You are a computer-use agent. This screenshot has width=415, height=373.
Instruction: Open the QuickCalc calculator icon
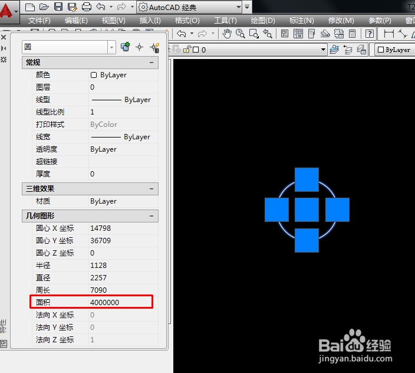click(353, 34)
